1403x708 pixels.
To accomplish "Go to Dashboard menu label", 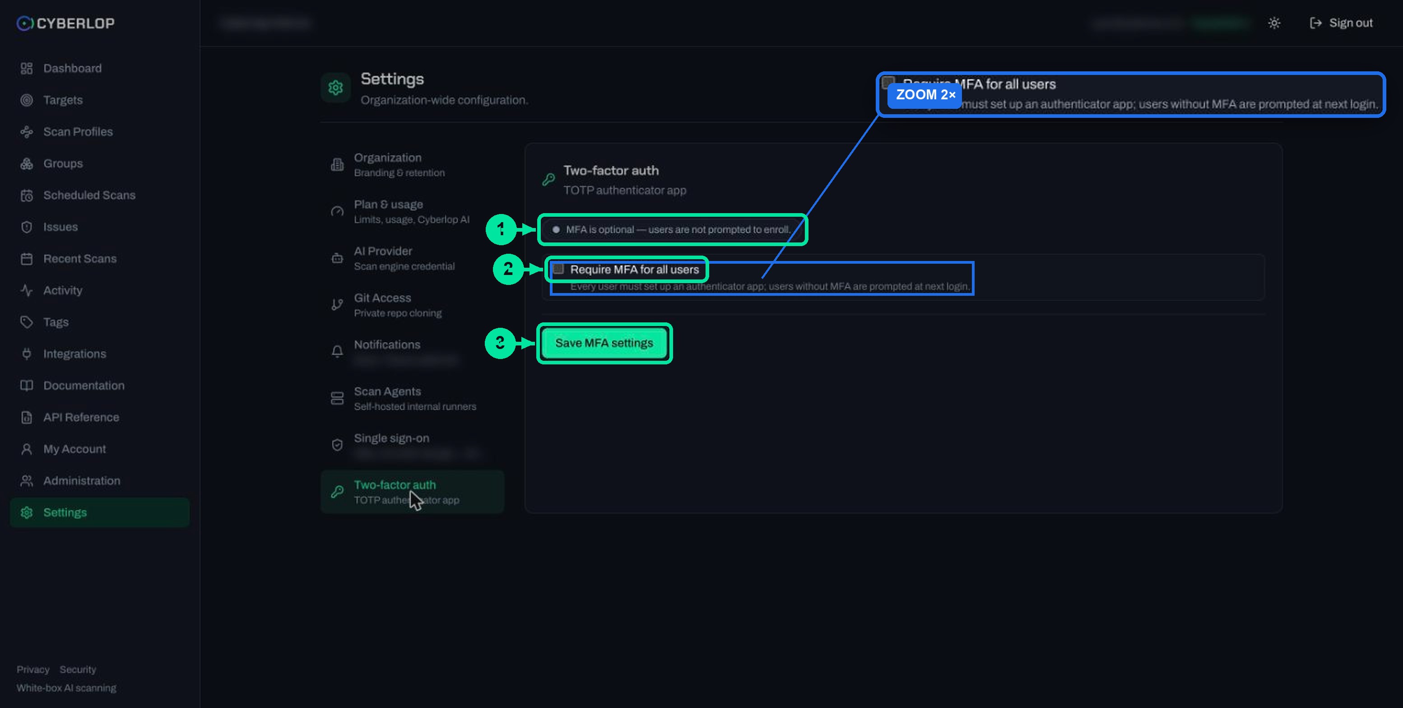I will pyautogui.click(x=72, y=69).
